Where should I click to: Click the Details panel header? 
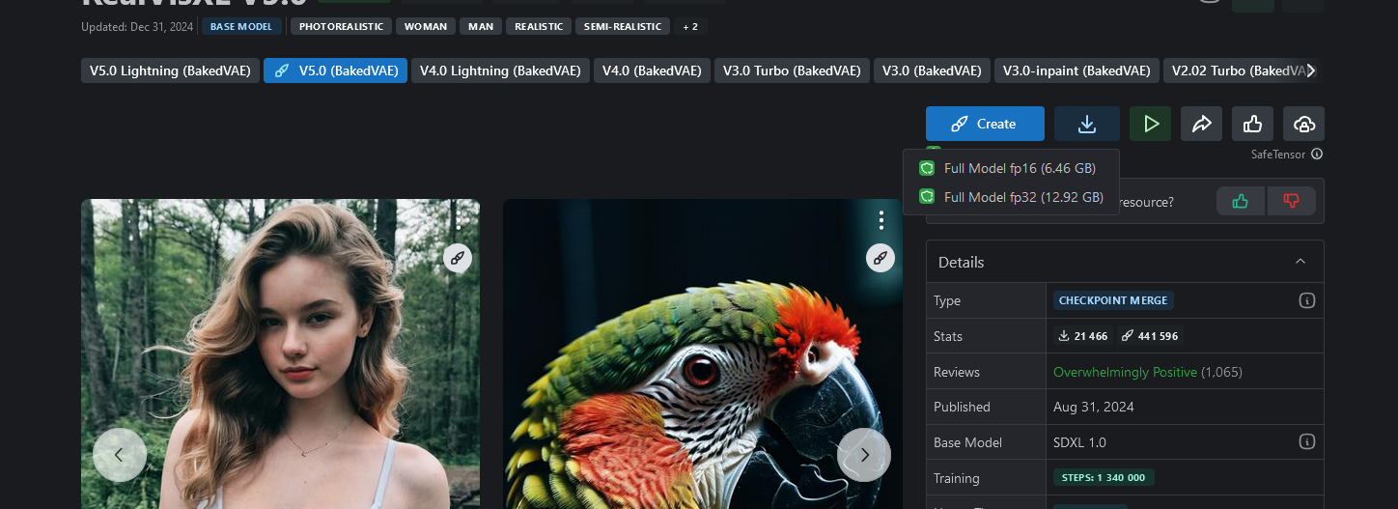pos(1125,262)
